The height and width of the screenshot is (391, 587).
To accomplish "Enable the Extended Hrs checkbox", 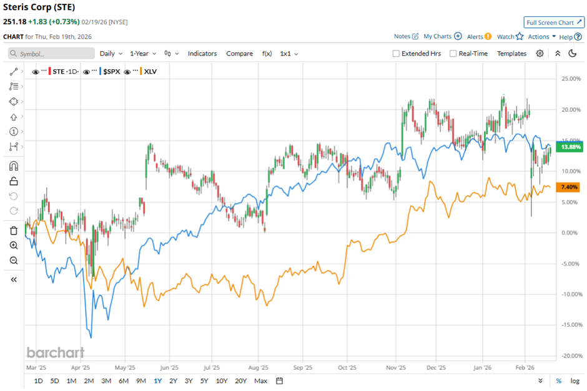I will (396, 54).
